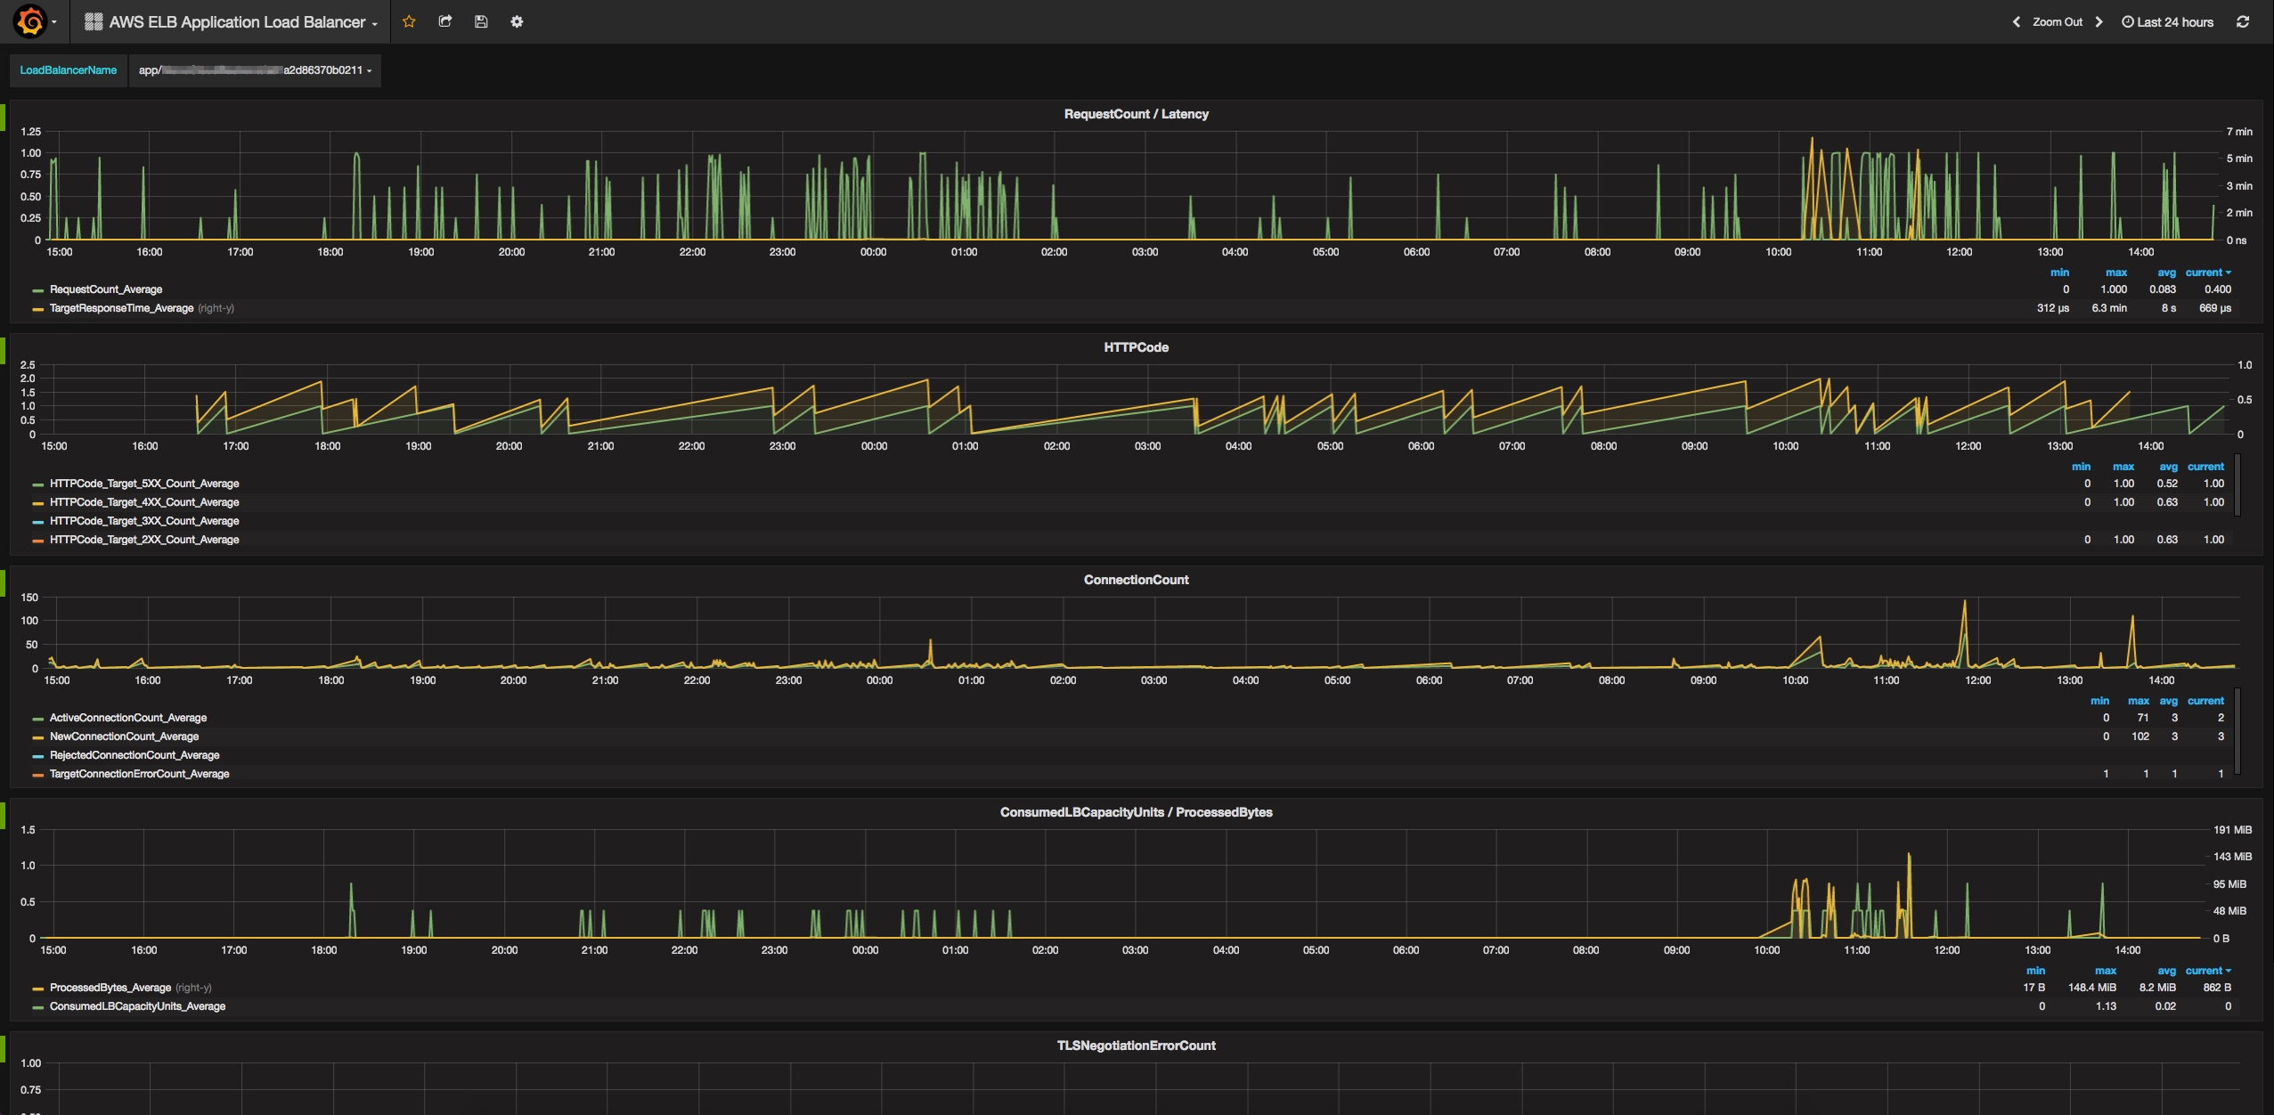Open the Last 24 hours time picker
This screenshot has width=2274, height=1115.
2167,21
